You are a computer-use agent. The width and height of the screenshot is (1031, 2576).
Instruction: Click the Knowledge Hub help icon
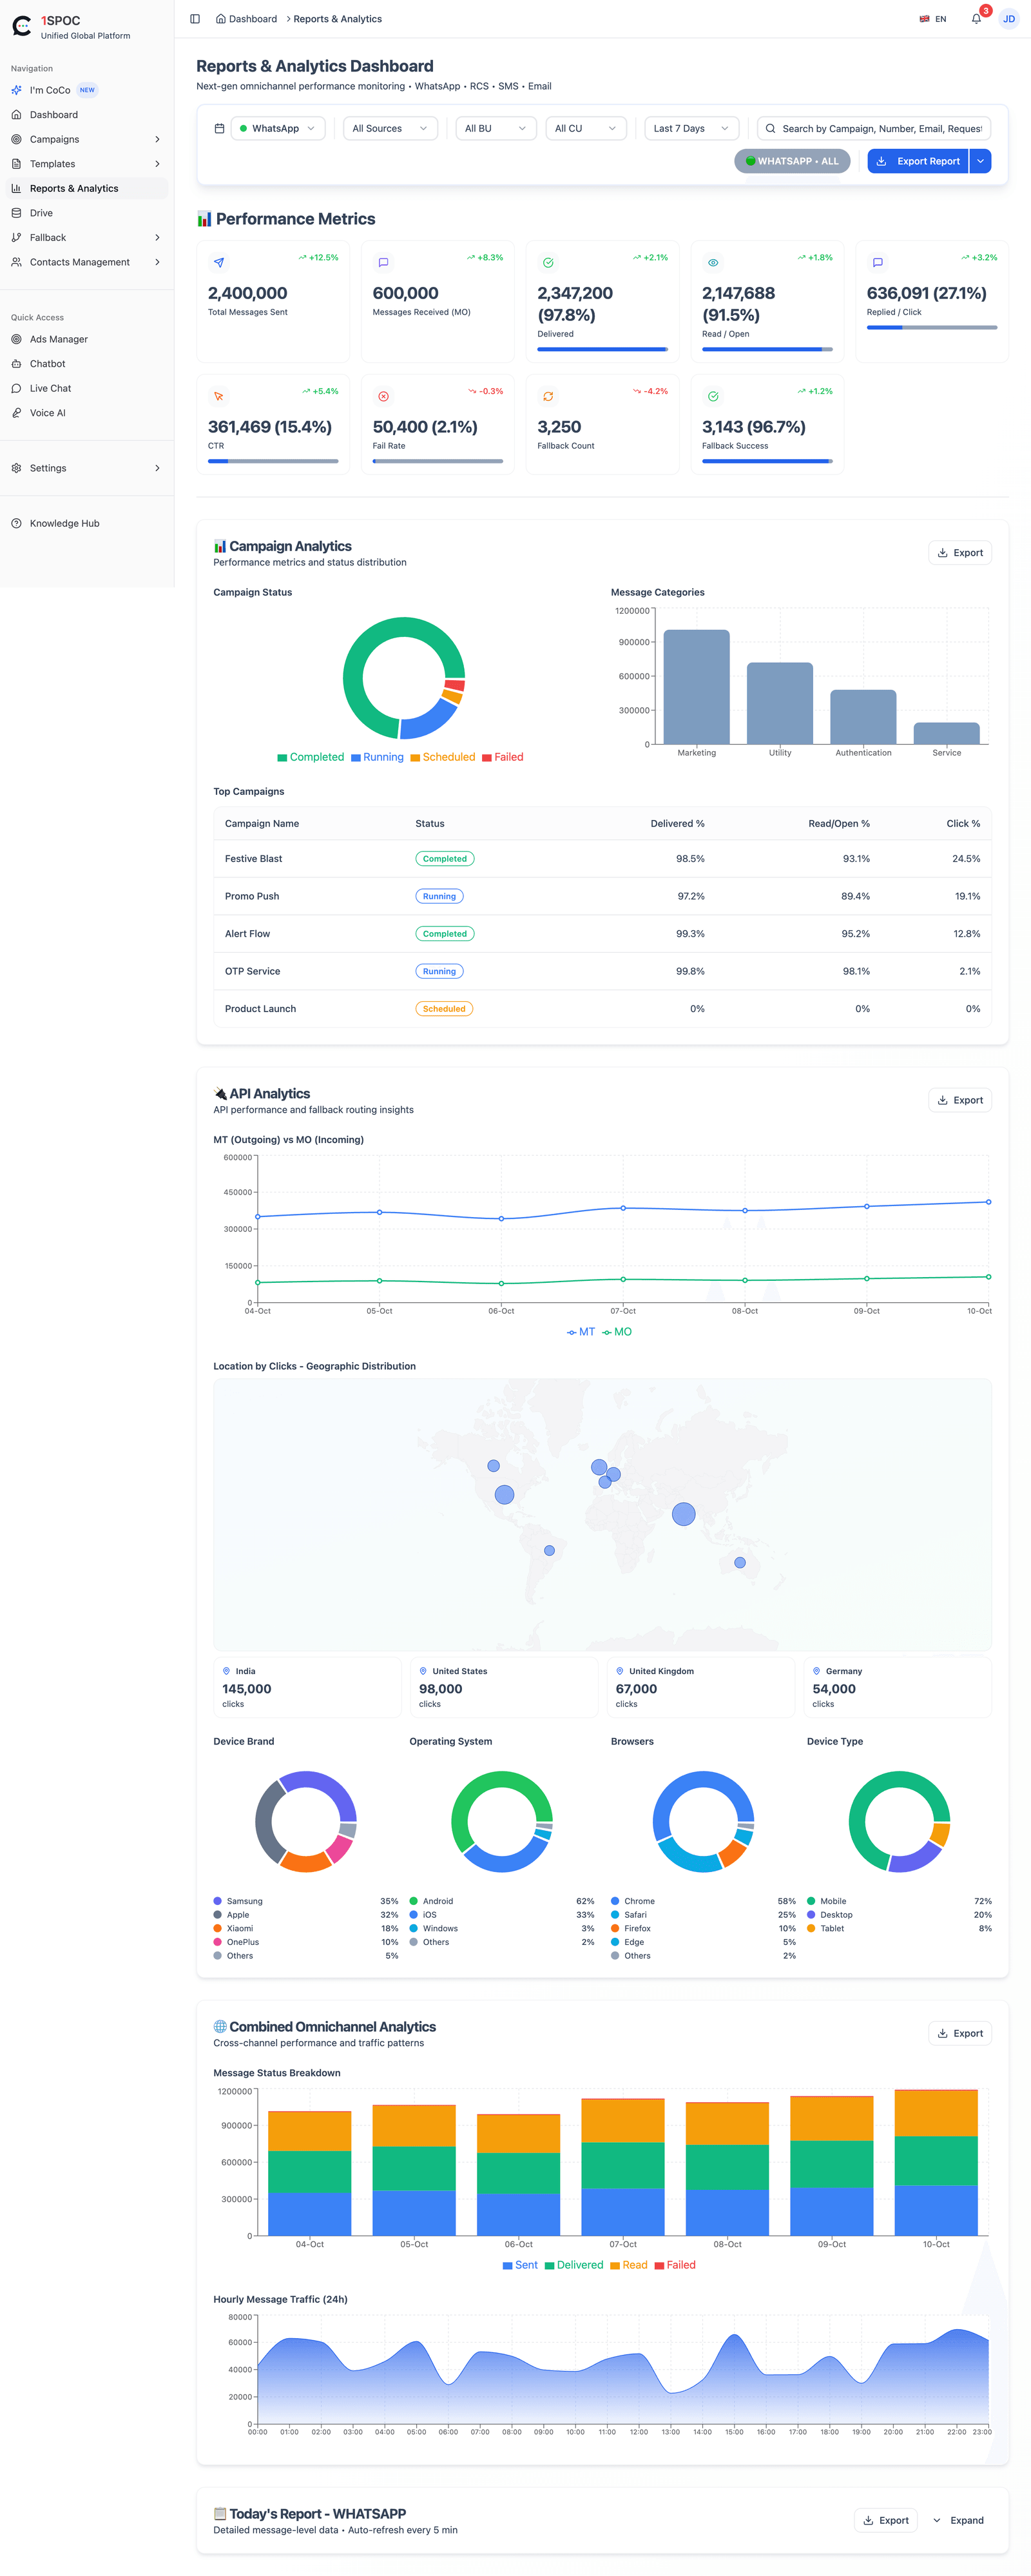click(x=16, y=523)
